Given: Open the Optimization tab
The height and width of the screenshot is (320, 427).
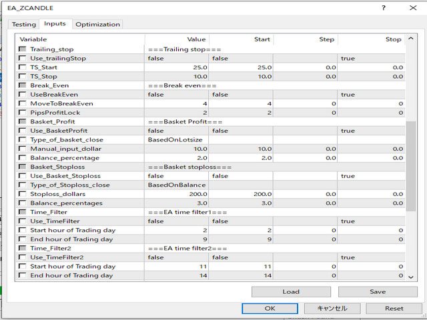Looking at the screenshot, I should [x=97, y=24].
